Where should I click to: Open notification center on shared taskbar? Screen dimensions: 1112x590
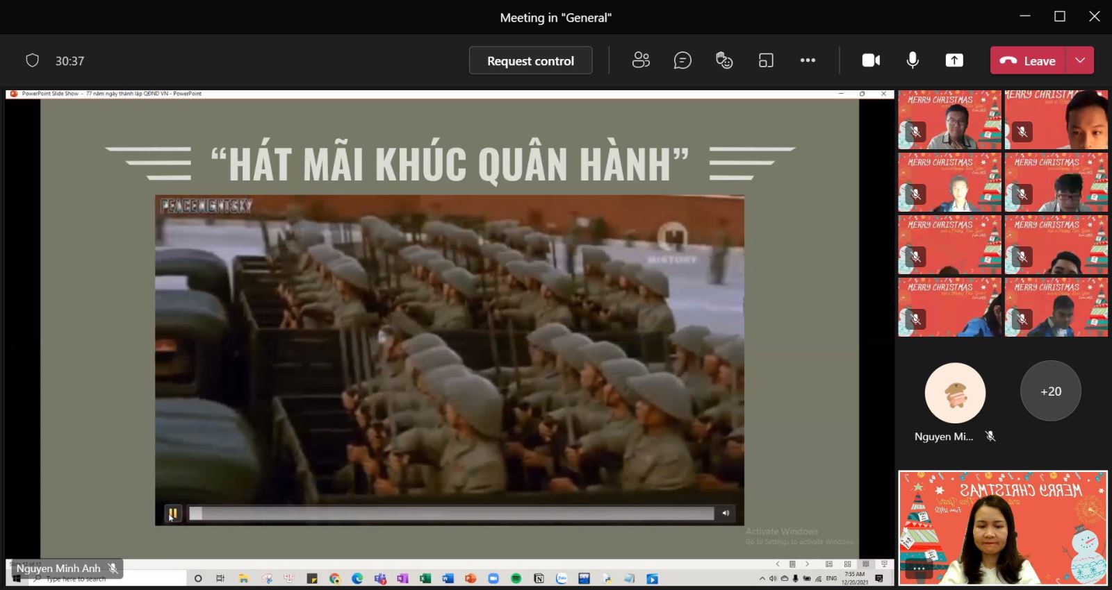point(879,578)
